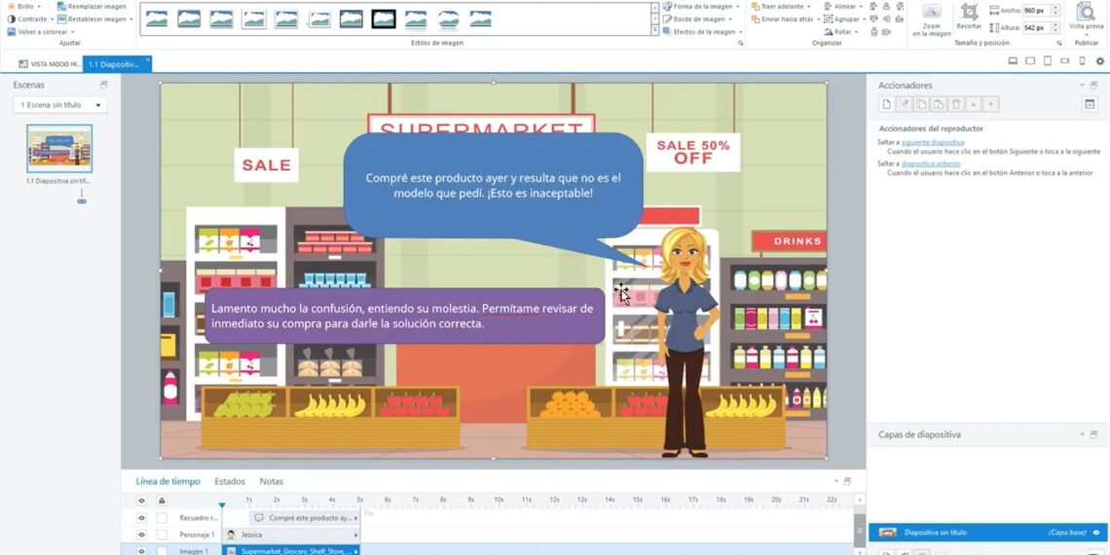
Task: Open the responsive player settings gear
Action: point(1099,61)
